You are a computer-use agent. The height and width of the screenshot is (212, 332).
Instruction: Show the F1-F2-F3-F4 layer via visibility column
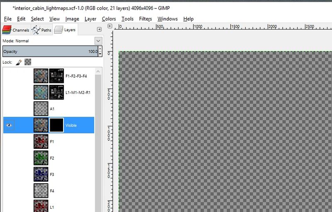pyautogui.click(x=9, y=76)
